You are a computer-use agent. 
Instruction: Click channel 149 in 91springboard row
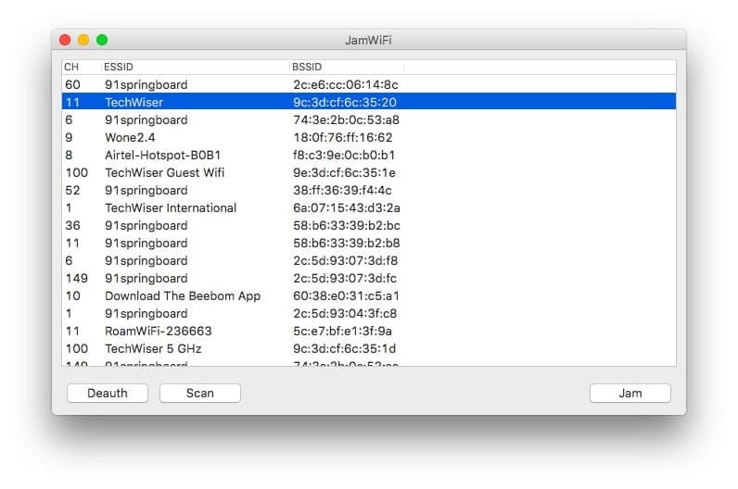coord(77,279)
